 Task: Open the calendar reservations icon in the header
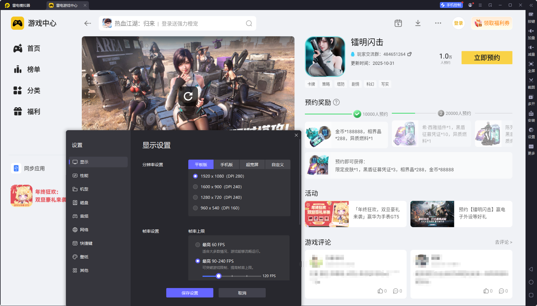398,23
